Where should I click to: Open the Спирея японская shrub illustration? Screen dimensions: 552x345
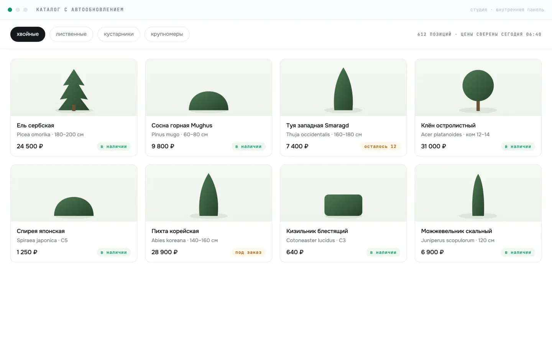pyautogui.click(x=74, y=207)
